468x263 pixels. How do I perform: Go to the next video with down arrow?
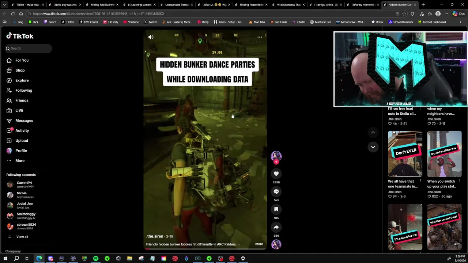(373, 147)
